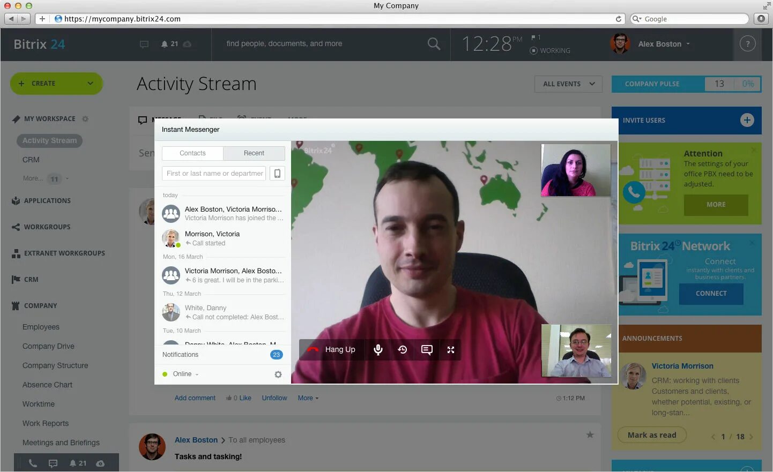Click the search magnifier in header
This screenshot has height=472, width=773.
[434, 44]
